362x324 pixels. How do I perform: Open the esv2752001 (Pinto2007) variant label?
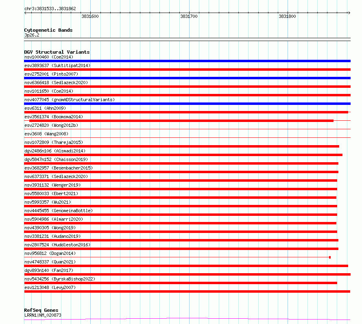(x=51, y=74)
